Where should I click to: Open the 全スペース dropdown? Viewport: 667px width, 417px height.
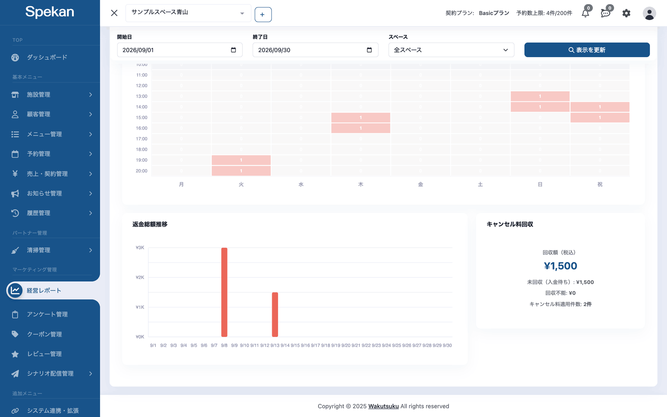(x=451, y=50)
